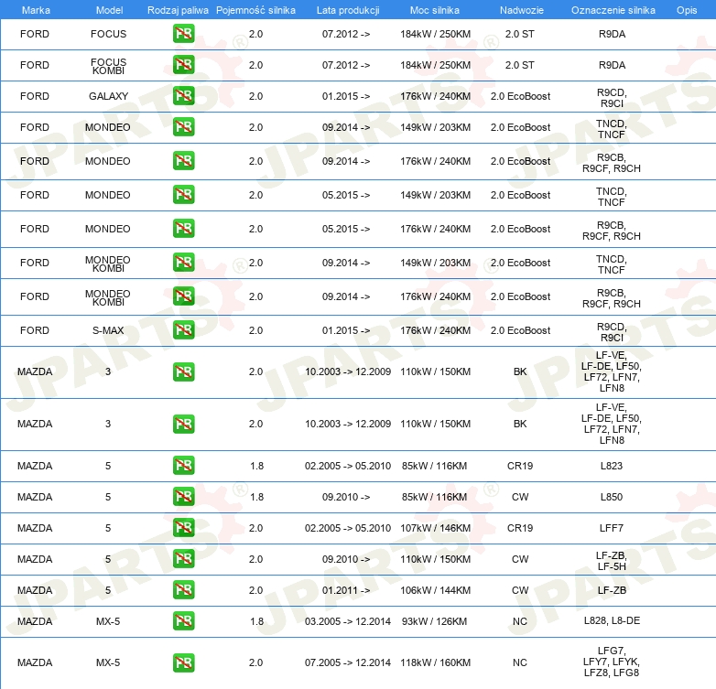Screen dimensions: 716x689
Task: Click the power value 106kW / 144KM
Action: [x=435, y=590]
